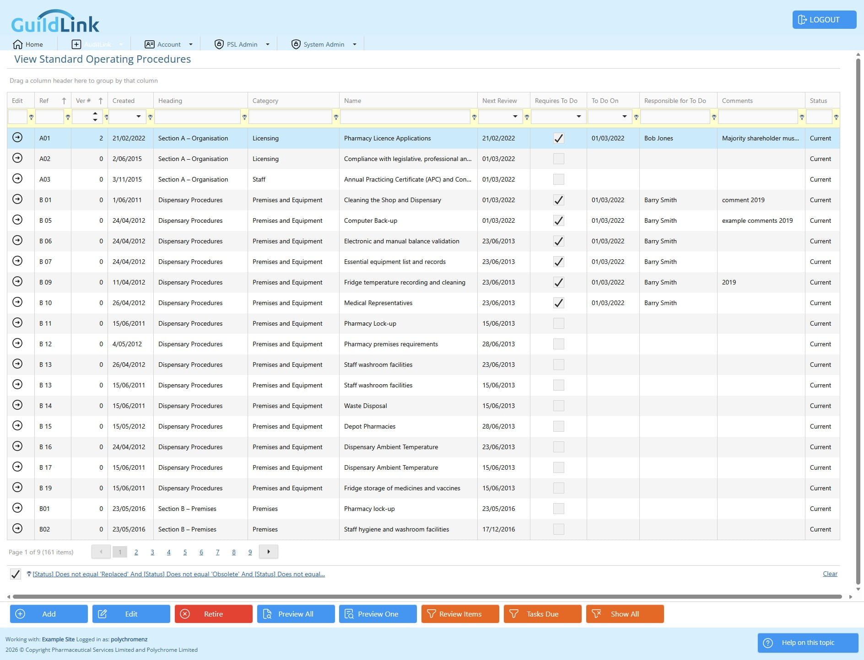Open the To Do On filter dropdown

coord(624,117)
